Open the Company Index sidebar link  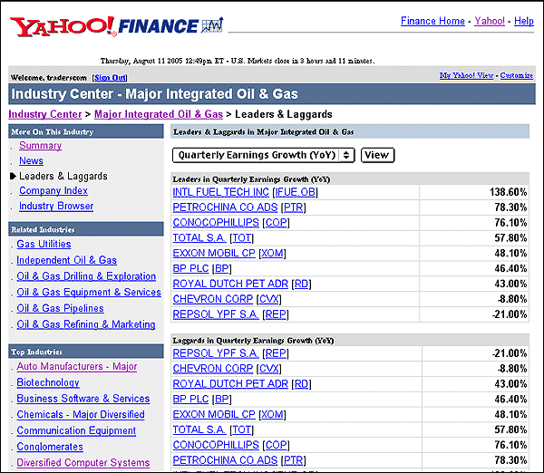coord(53,190)
